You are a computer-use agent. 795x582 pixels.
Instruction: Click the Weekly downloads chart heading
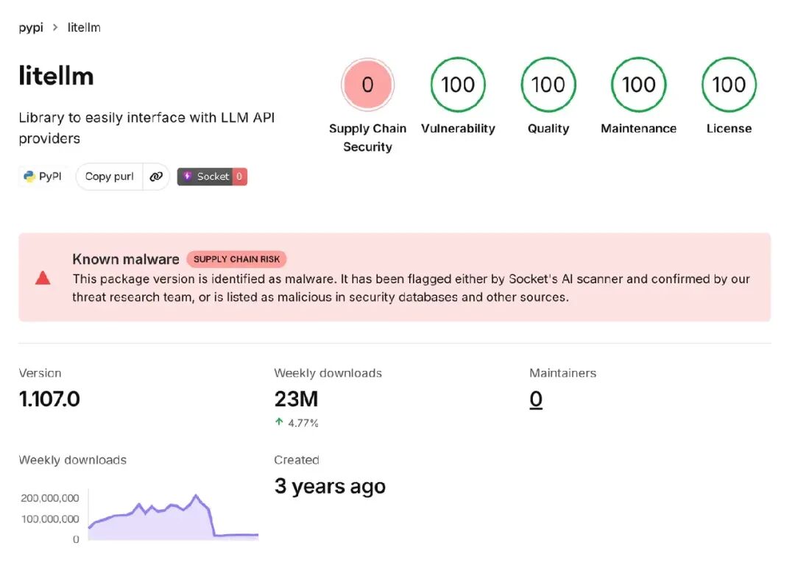point(72,460)
